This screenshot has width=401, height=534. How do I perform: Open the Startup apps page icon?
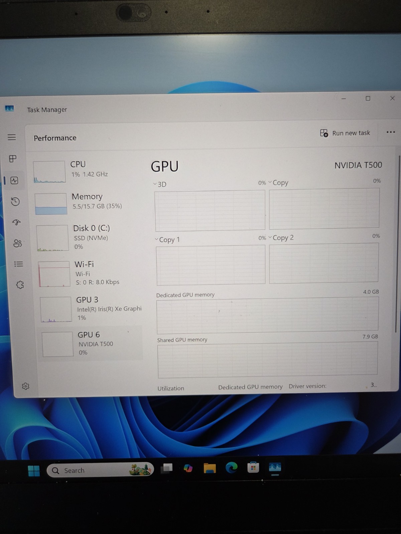pyautogui.click(x=16, y=222)
